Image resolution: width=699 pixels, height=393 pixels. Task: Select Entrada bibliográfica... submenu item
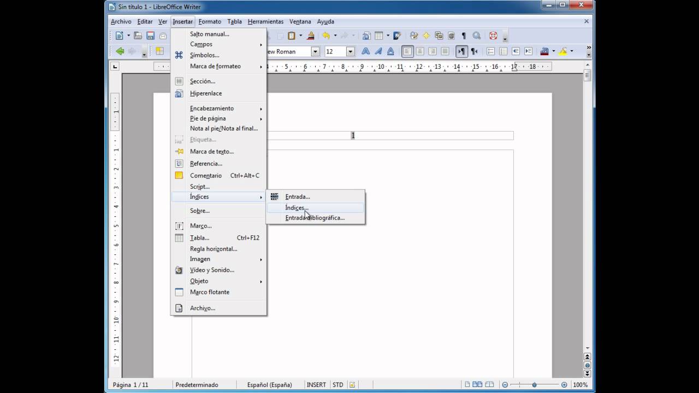tap(315, 218)
